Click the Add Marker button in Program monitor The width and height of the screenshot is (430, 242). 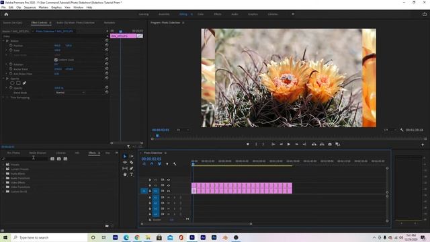[248, 144]
